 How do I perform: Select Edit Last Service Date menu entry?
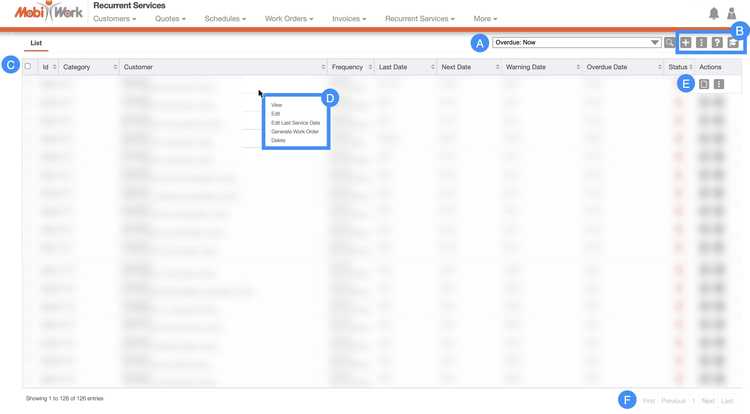click(295, 123)
